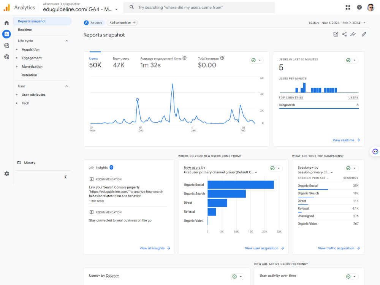Open Session primary channel dropdown
The width and height of the screenshot is (380, 285).
tap(332, 172)
